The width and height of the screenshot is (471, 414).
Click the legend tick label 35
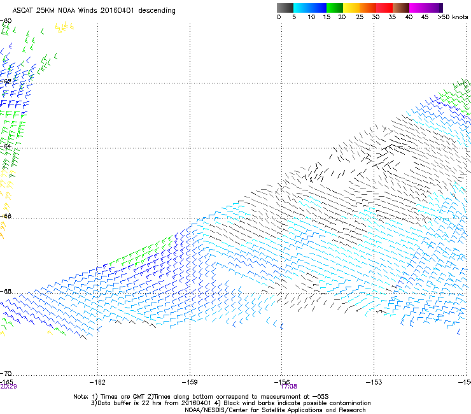[x=392, y=17]
